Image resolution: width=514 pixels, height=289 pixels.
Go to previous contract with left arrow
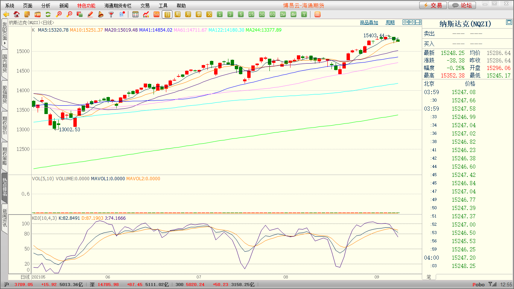(405, 23)
